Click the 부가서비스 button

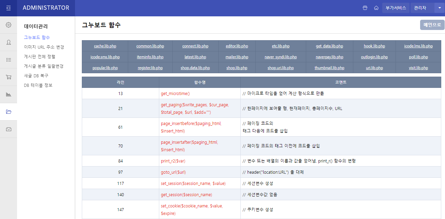[x=396, y=8]
